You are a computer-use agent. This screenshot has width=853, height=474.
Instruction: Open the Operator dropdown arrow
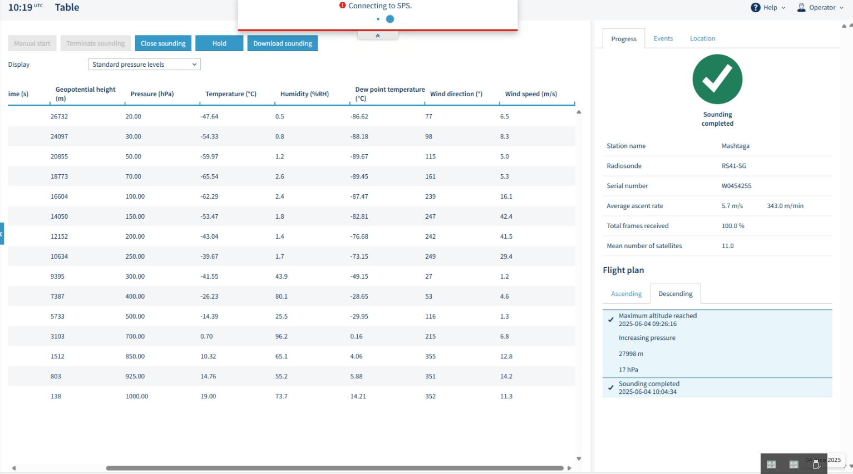click(x=841, y=8)
